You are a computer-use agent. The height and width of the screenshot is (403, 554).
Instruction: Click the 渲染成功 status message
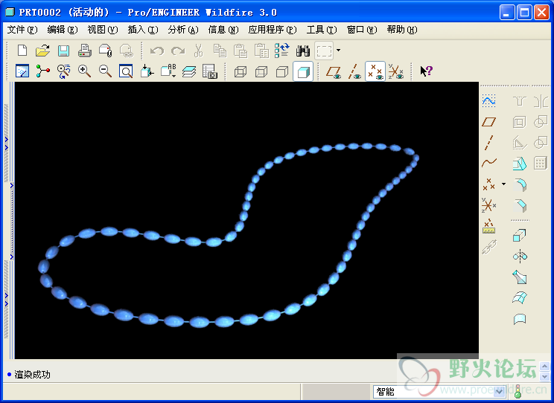32,375
